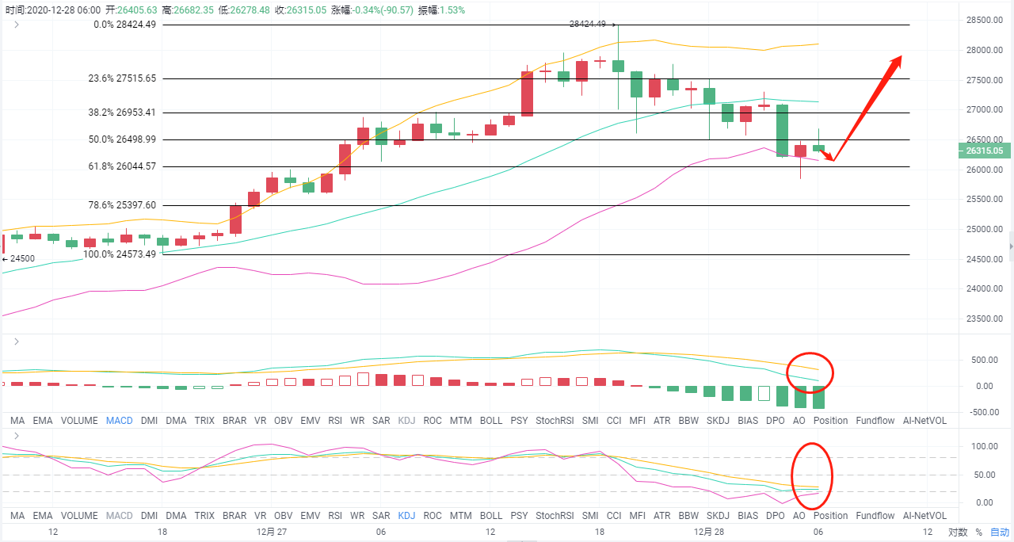Expand the chevron in the KDJ oscillator panel
This screenshot has width=1014, height=542.
[16, 436]
